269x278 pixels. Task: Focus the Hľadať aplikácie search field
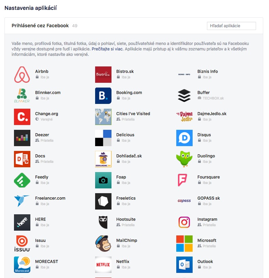(231, 26)
